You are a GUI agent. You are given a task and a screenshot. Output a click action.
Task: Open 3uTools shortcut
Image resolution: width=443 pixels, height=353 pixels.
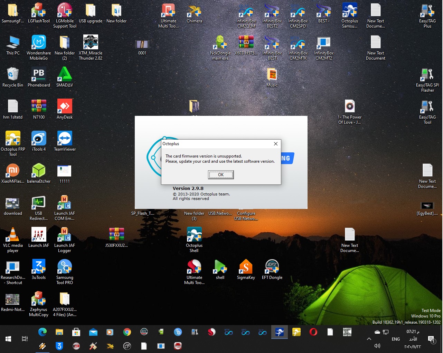[39, 270]
